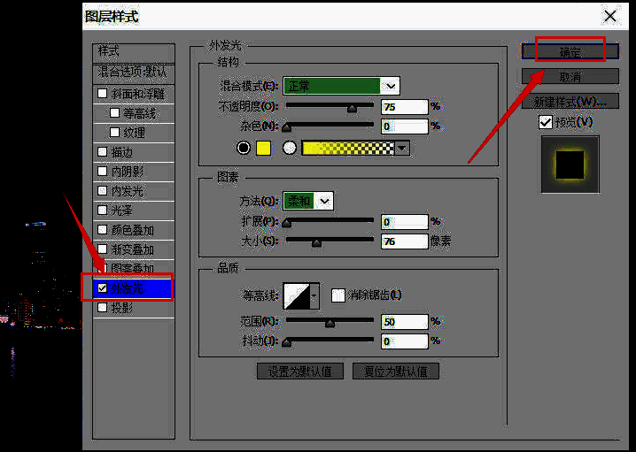This screenshot has width=636, height=452.
Task: Select the solid color radio button
Action: coord(244,148)
